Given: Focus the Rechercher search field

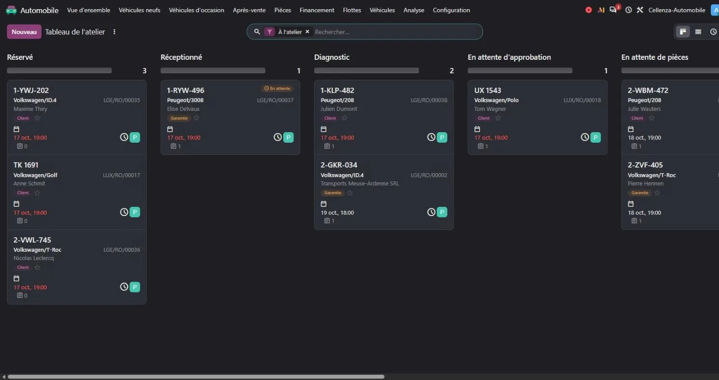Looking at the screenshot, I should tap(396, 32).
